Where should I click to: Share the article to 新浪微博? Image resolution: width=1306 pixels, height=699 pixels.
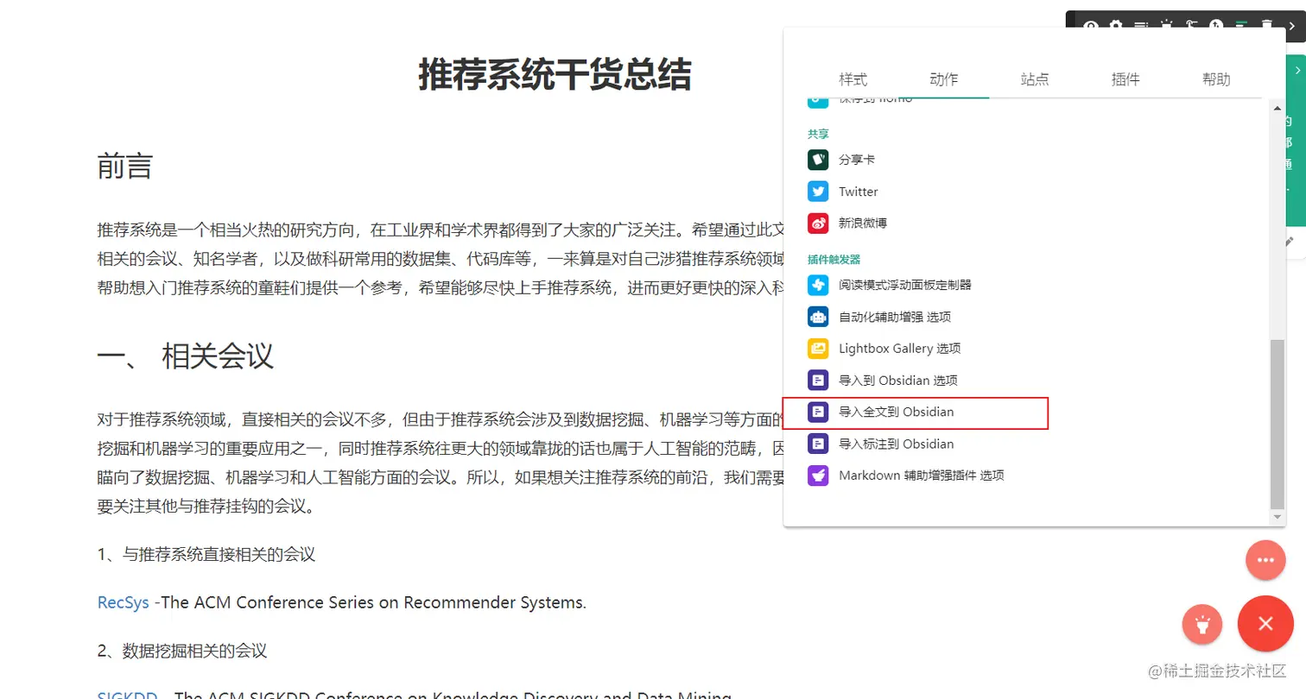click(861, 223)
